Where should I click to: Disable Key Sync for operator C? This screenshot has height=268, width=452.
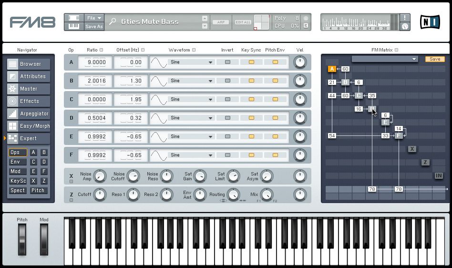tap(251, 99)
